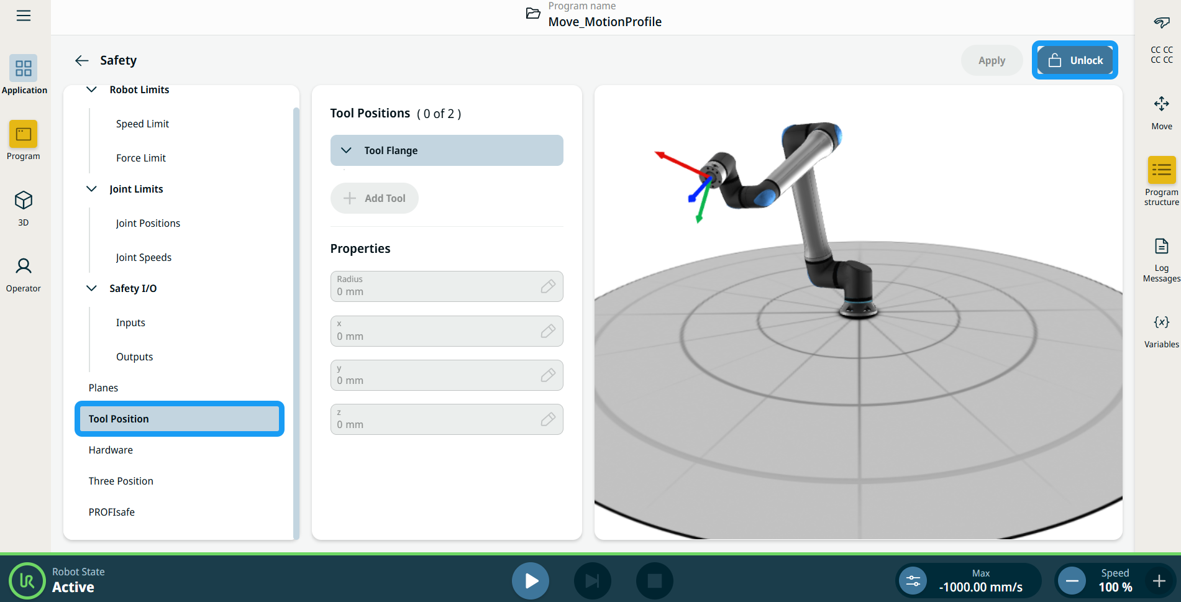Collapse the Joint Limits section
Image resolution: width=1181 pixels, height=602 pixels.
(91, 189)
